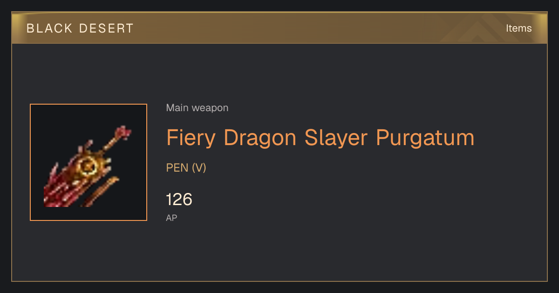Click the empty dark card area below AP

pos(279,253)
